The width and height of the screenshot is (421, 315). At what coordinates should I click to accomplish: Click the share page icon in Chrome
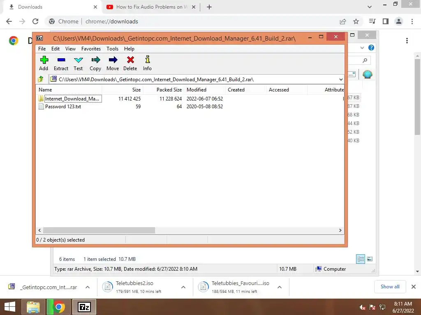click(343, 21)
